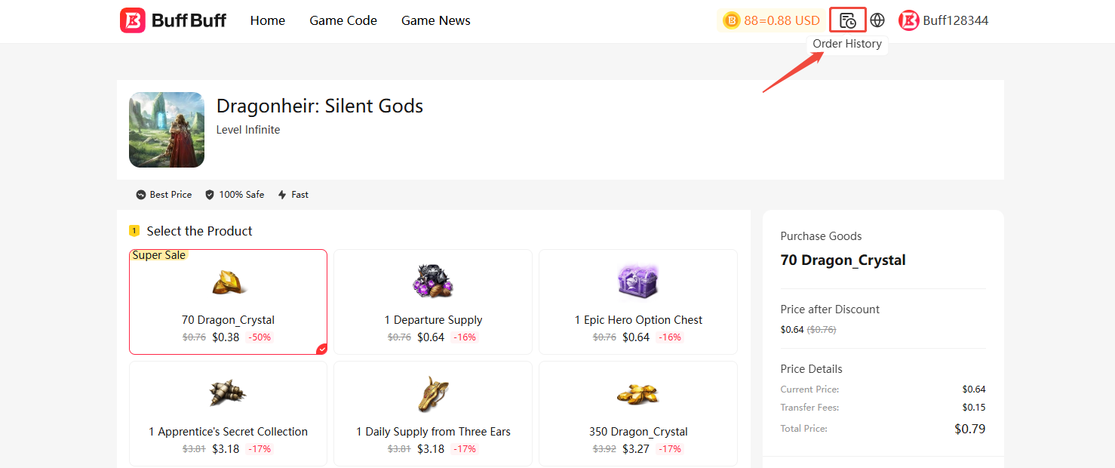This screenshot has width=1115, height=468.
Task: Click the BuffBuff logo icon
Action: [133, 20]
